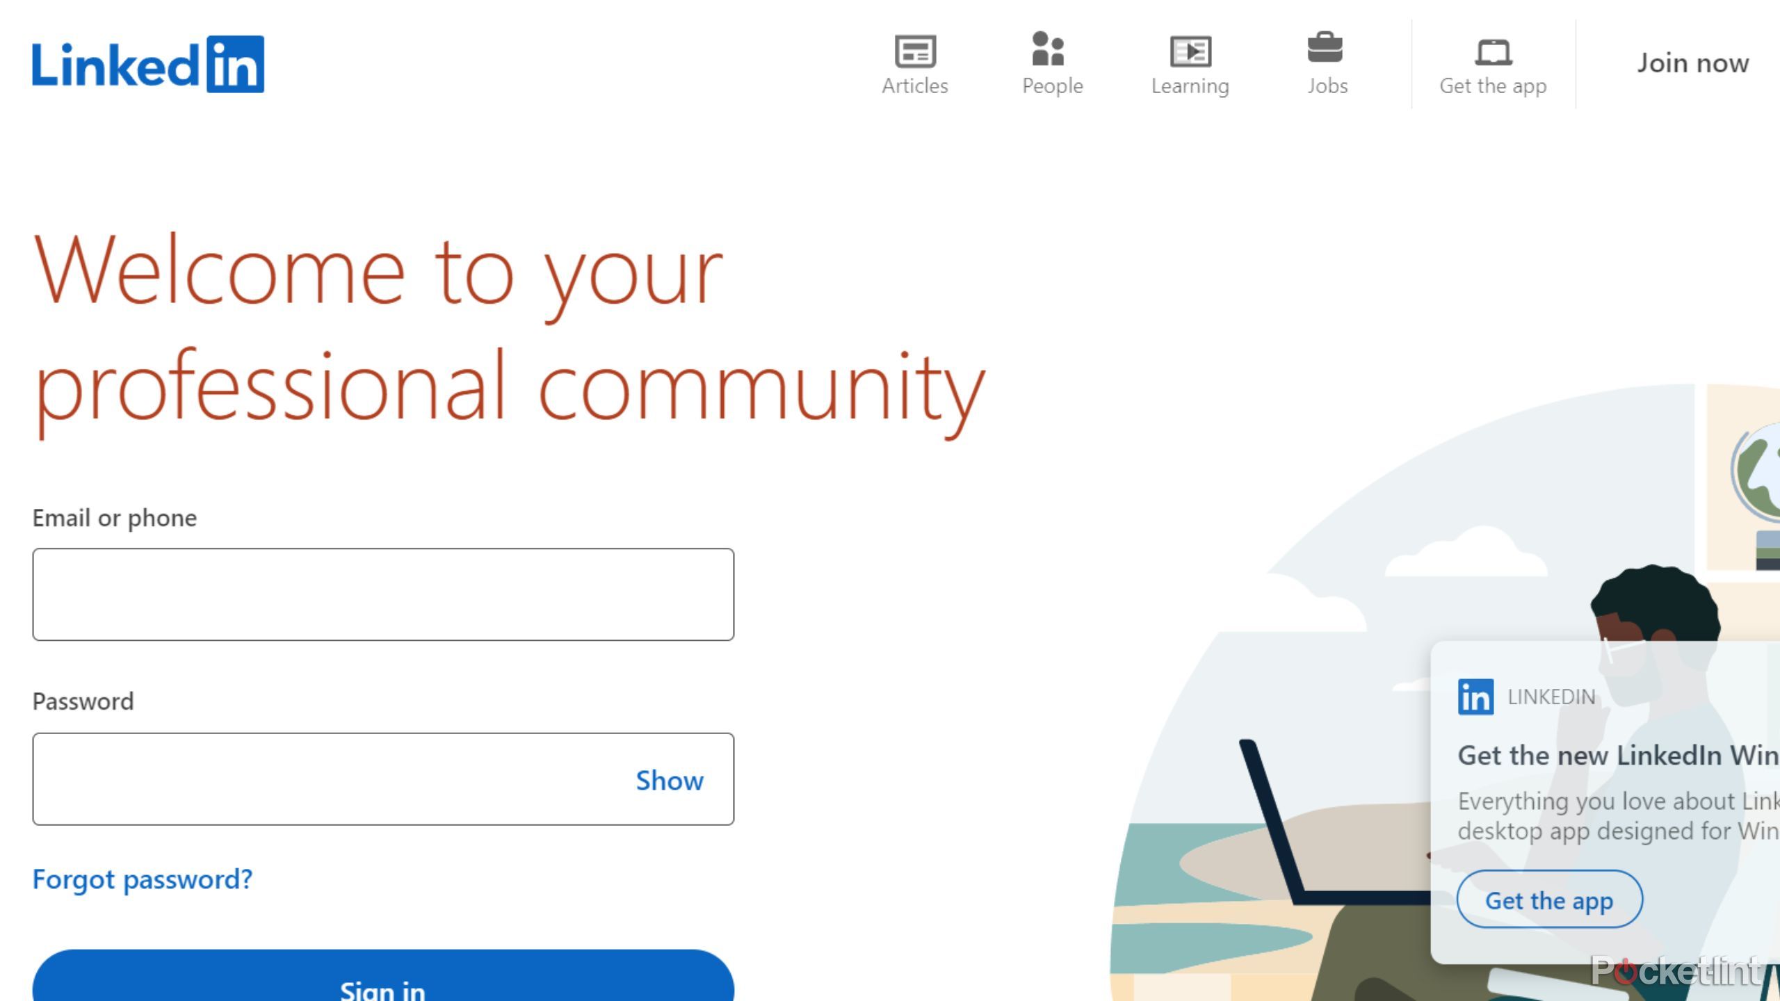1780x1001 pixels.
Task: Open the Articles section icon
Action: [914, 50]
